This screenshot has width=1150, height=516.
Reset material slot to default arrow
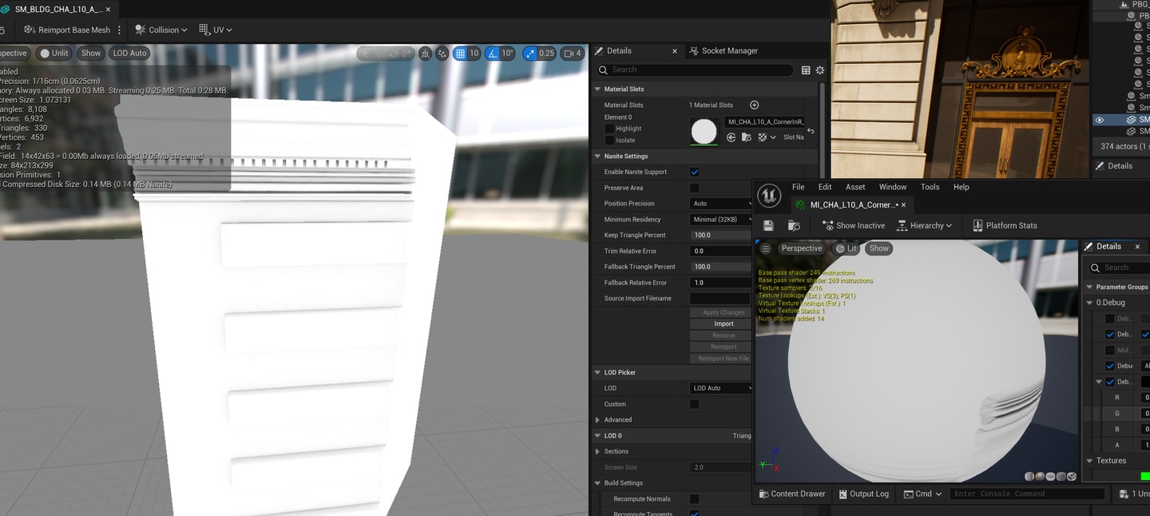[811, 131]
